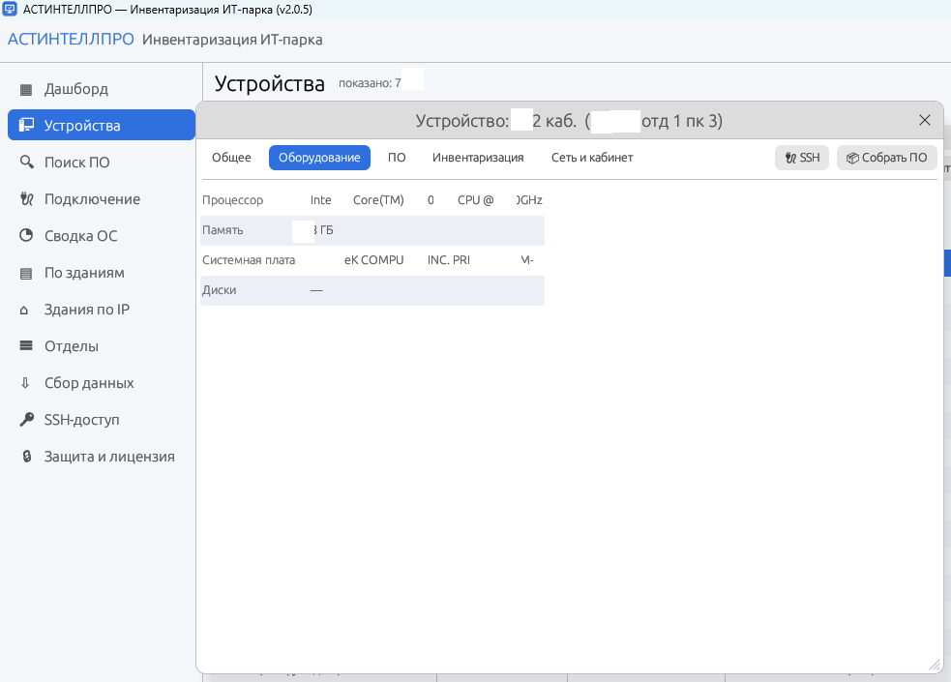Close the device details dialog
Viewport: 951px width, 682px height.
tap(924, 120)
